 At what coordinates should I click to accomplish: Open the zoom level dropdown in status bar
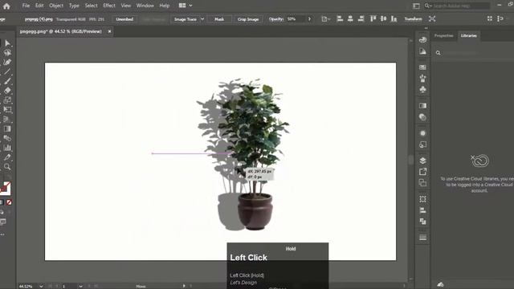pos(41,286)
